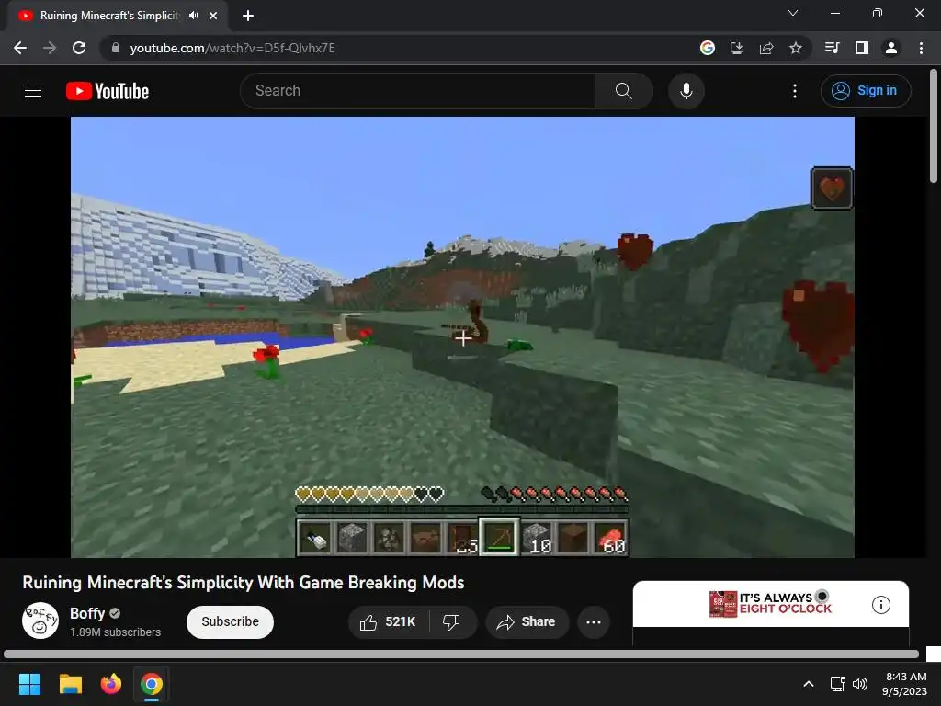This screenshot has height=706, width=941.
Task: Open clock showing 8:43 AM
Action: tap(905, 684)
